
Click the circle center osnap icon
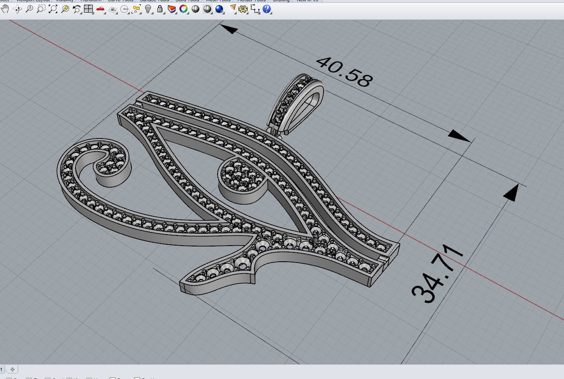tap(124, 9)
